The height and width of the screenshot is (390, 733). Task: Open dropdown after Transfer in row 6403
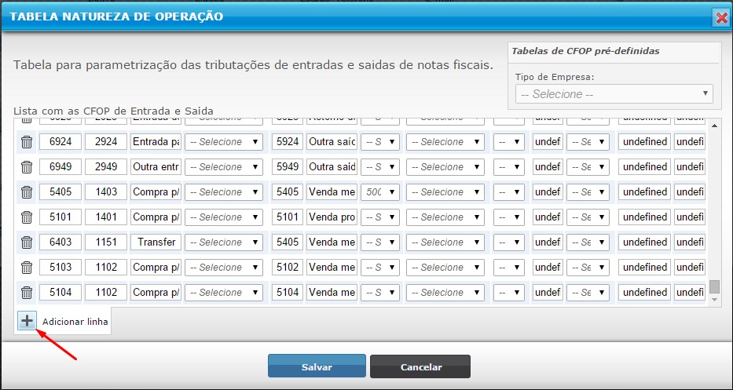tap(224, 242)
